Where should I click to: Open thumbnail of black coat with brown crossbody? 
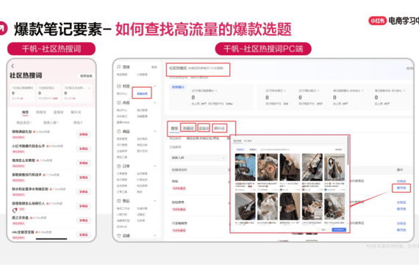click(290, 206)
